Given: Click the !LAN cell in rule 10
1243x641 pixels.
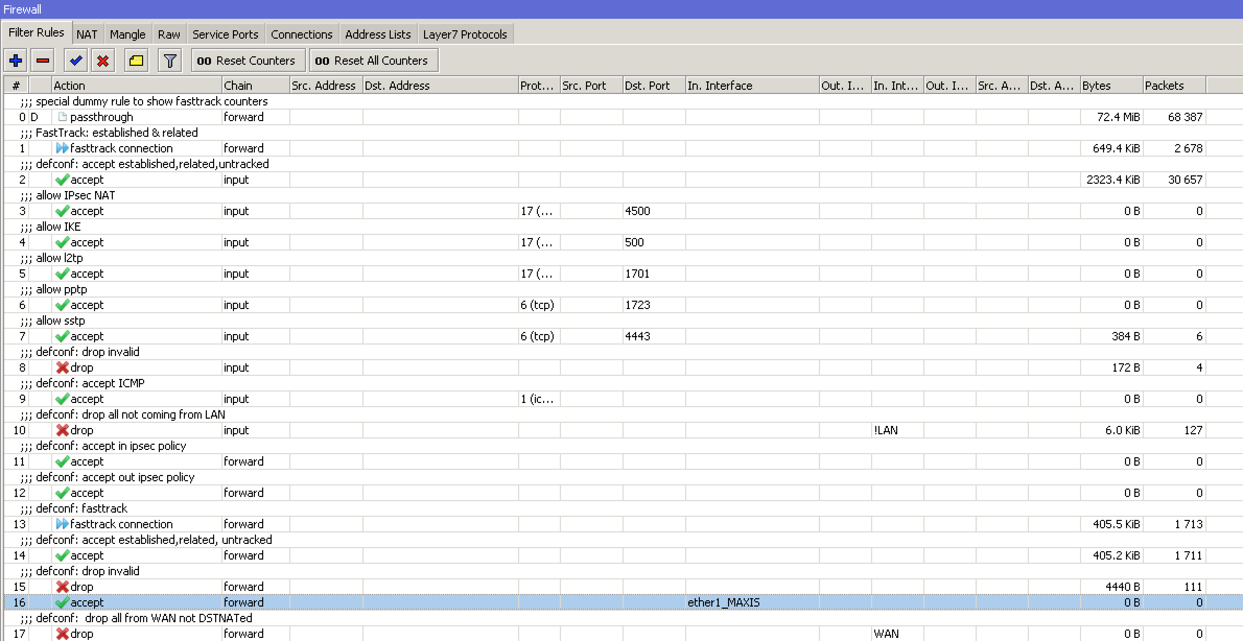Looking at the screenshot, I should click(897, 430).
